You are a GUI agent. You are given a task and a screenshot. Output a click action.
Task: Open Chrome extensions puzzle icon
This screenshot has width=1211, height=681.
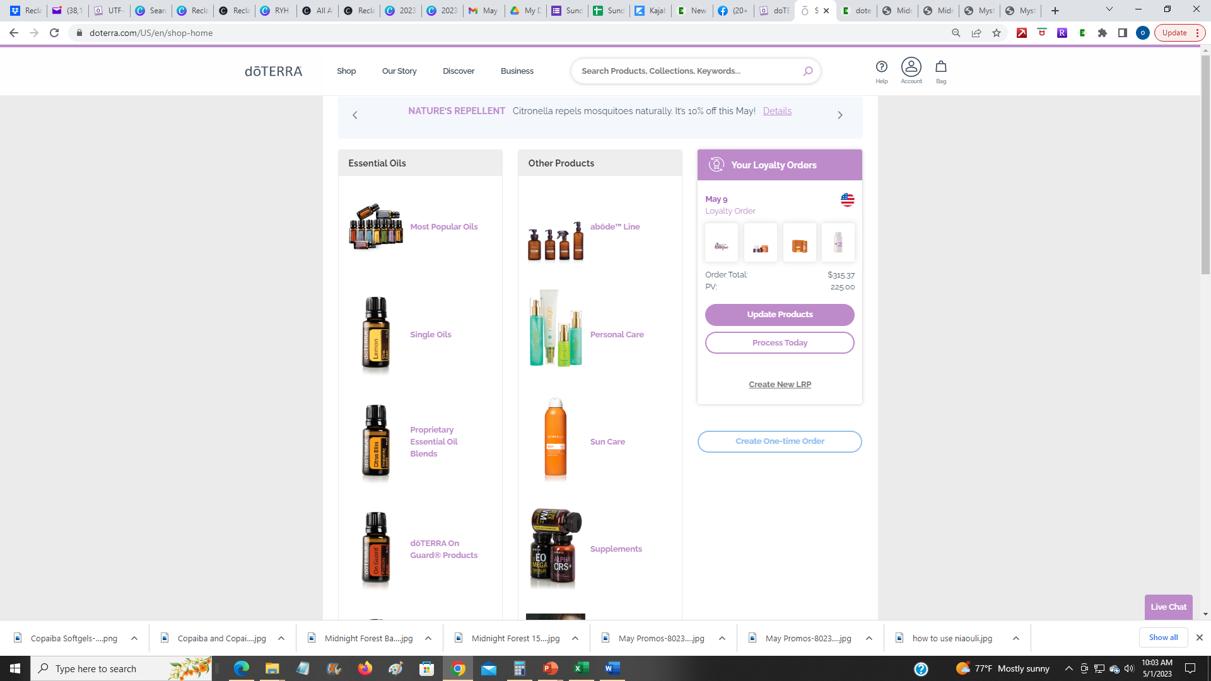1103,33
